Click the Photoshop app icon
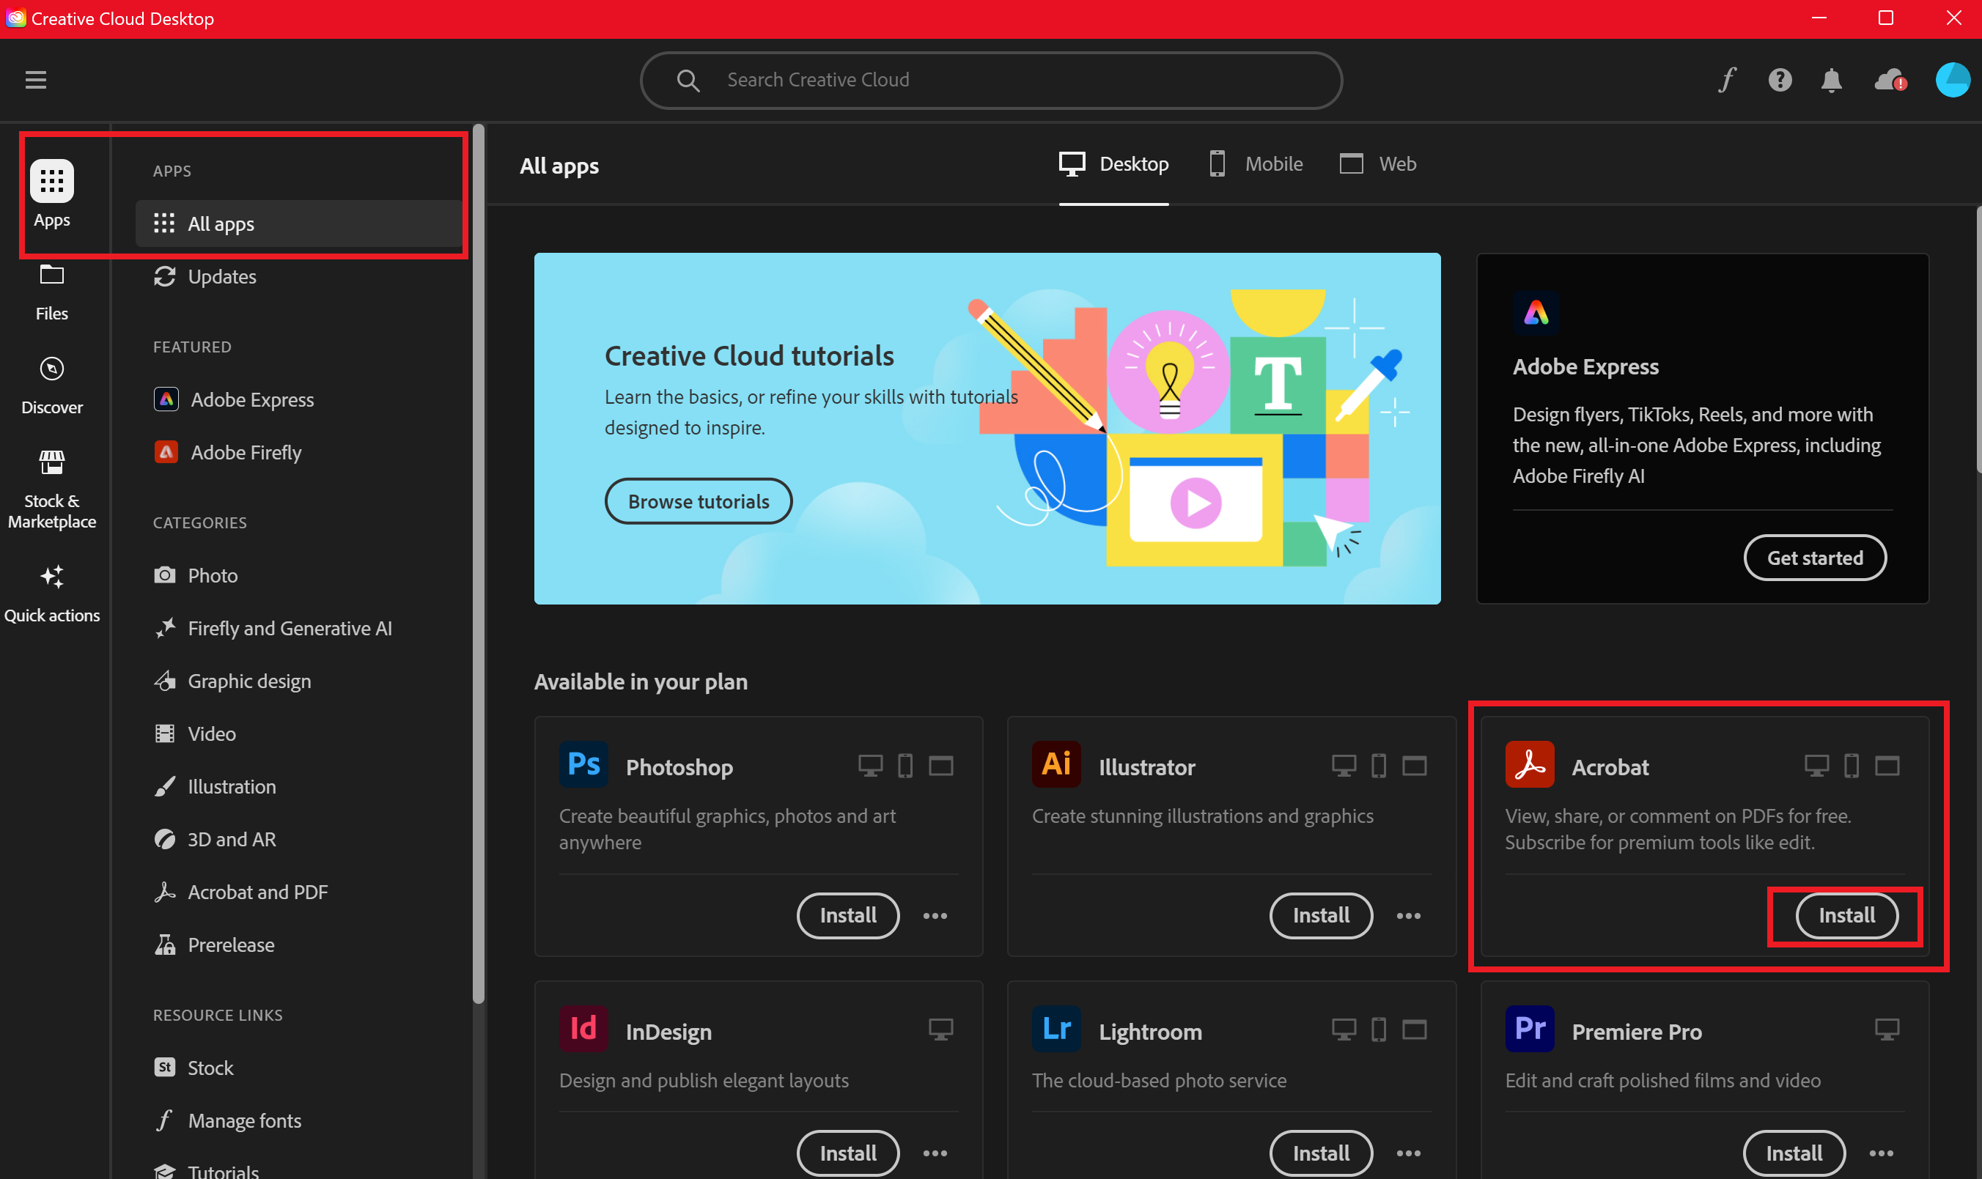Screen dimensions: 1982x1179 click(x=583, y=764)
